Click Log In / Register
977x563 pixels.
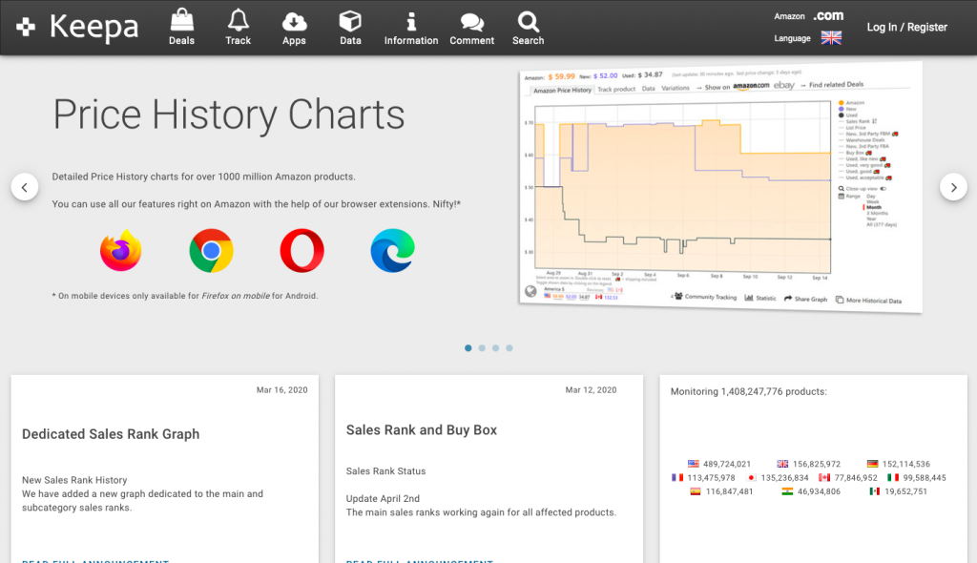point(906,28)
